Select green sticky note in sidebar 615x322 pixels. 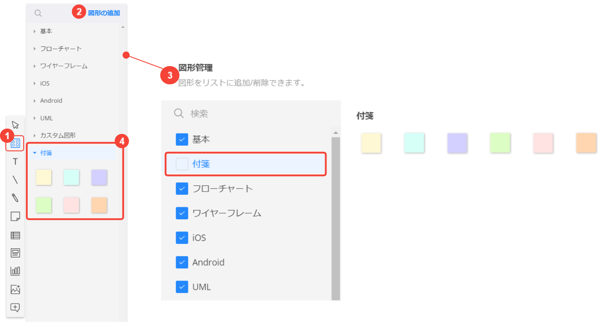click(44, 205)
